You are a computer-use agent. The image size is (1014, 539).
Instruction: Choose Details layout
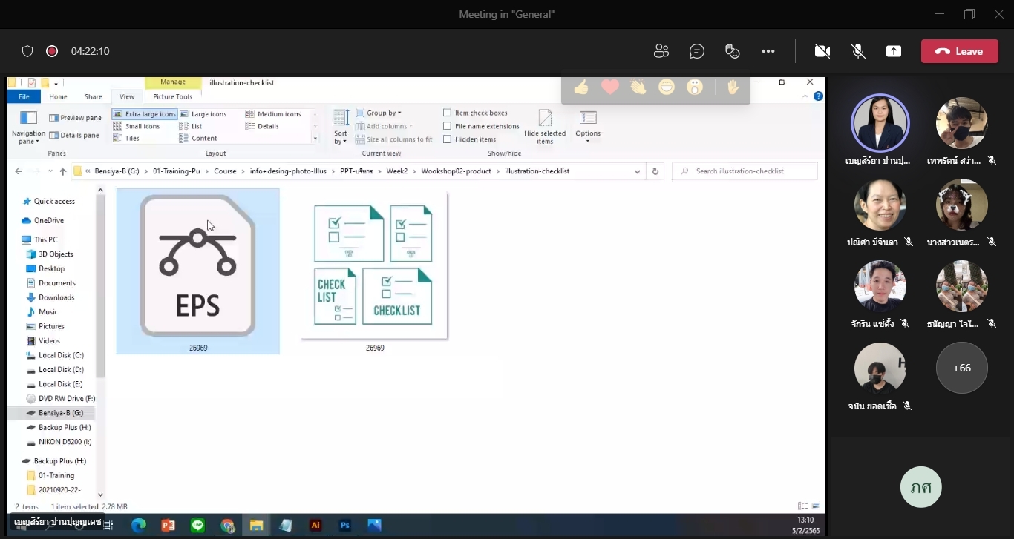tap(262, 126)
